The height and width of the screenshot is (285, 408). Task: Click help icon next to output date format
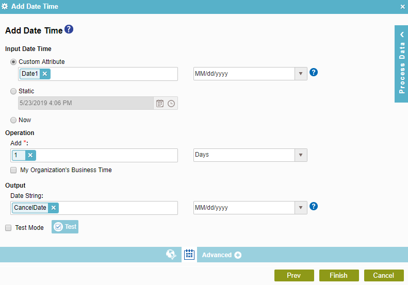pos(313,207)
